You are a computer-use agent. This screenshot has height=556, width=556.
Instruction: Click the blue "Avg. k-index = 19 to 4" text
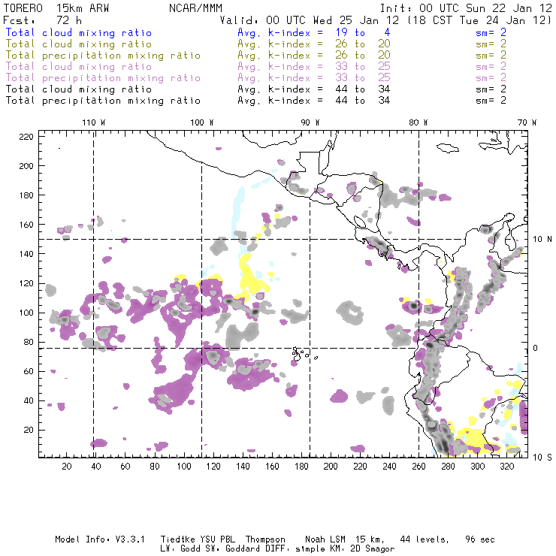pos(314,32)
